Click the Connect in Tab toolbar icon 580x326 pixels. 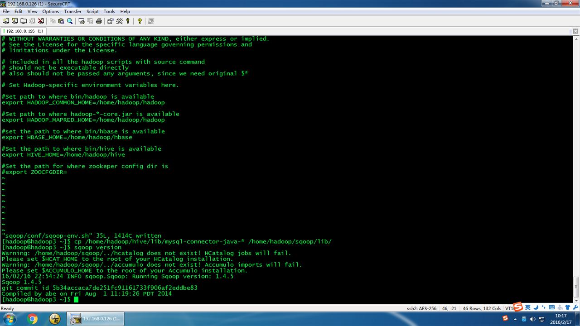[23, 21]
